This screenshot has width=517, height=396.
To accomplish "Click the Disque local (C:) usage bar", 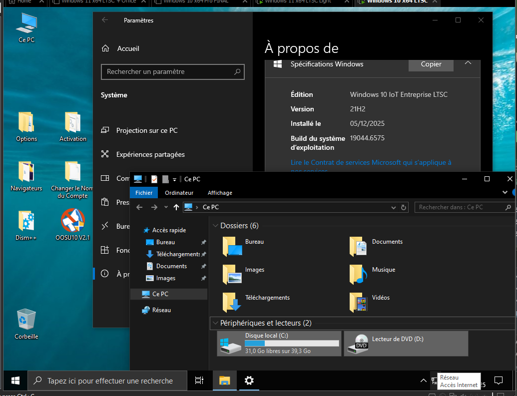I will tap(292, 343).
